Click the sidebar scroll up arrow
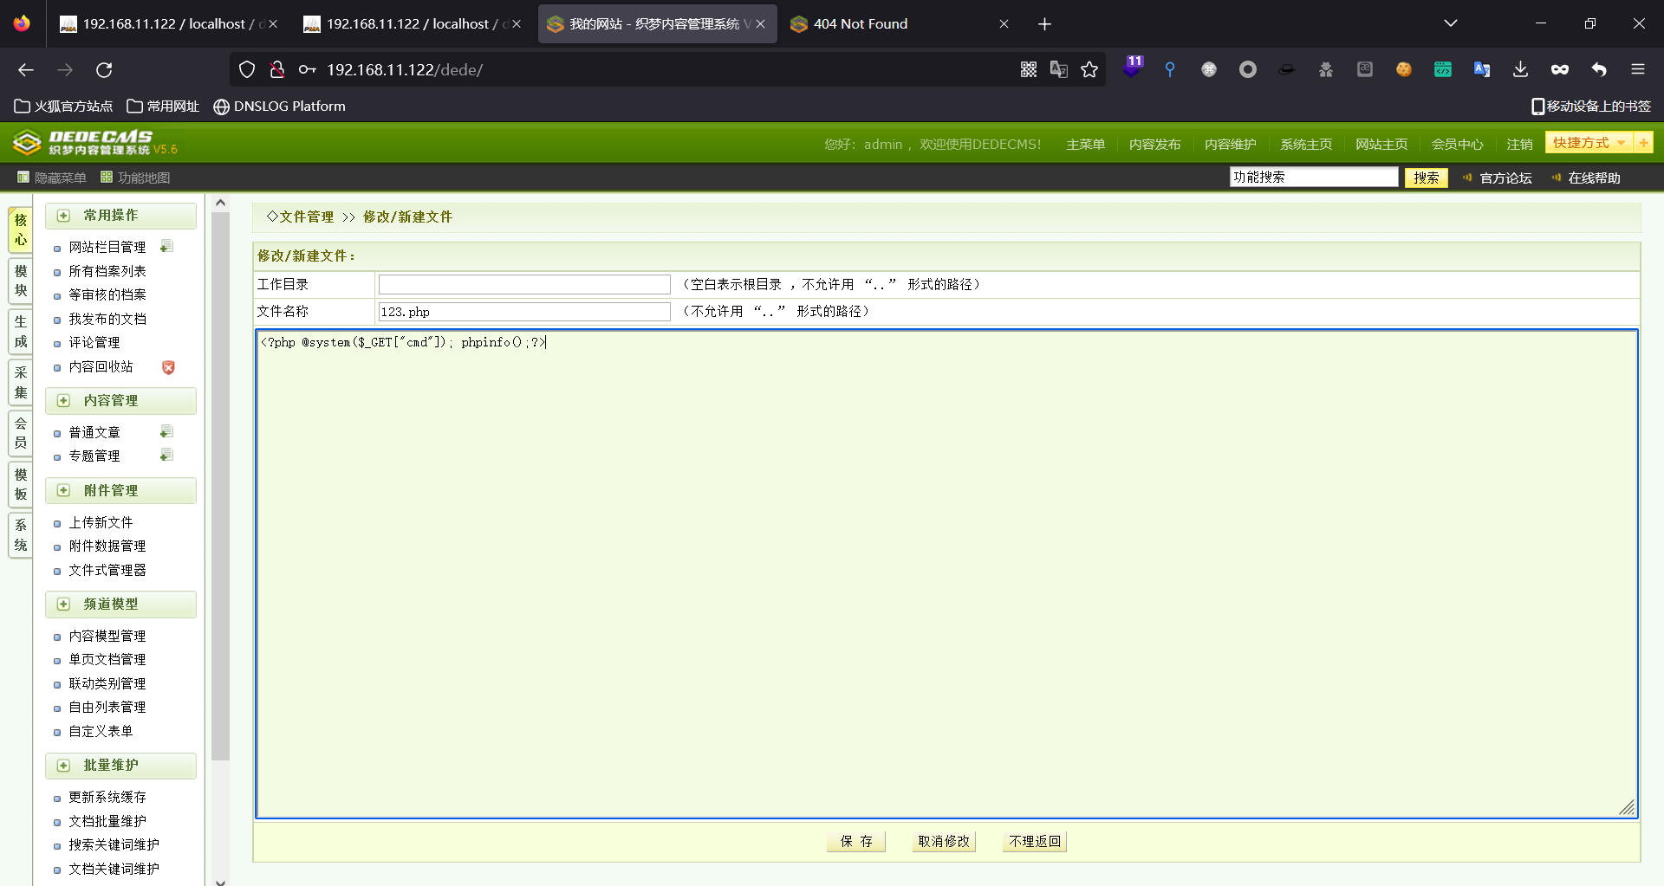 pos(220,204)
